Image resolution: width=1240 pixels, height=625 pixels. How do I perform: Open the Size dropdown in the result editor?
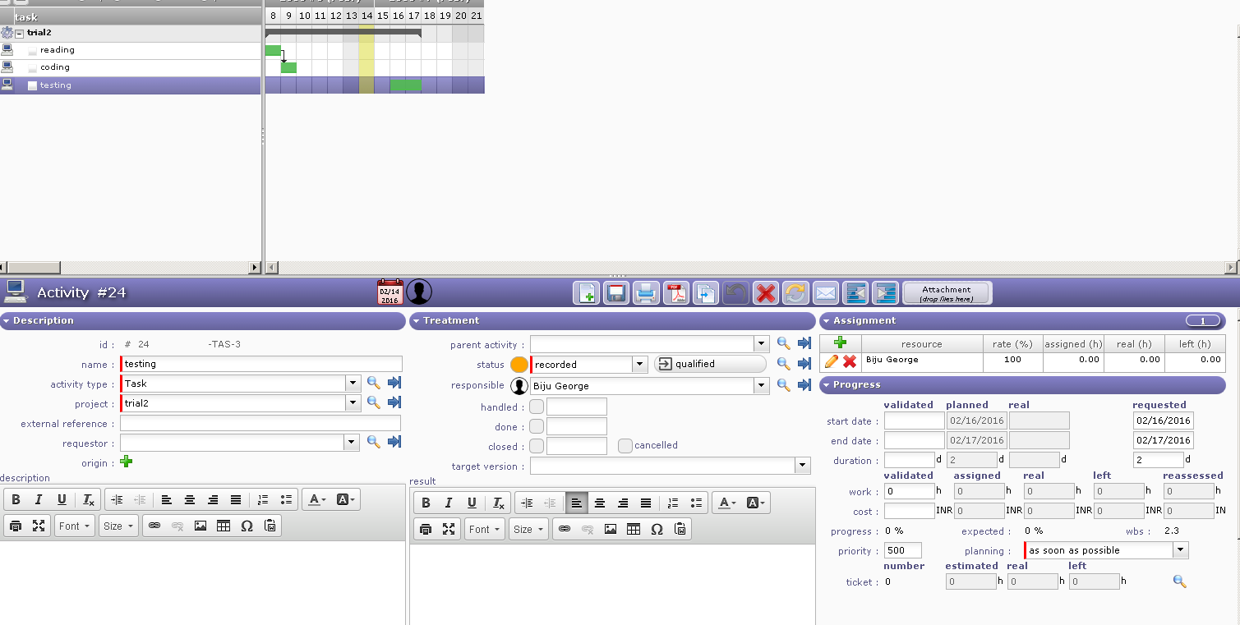pyautogui.click(x=528, y=529)
